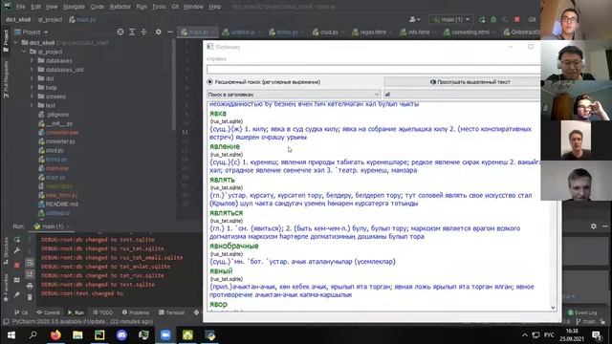Click the collapse all icon in Project panel
This screenshot has width=612, height=344.
click(x=143, y=32)
